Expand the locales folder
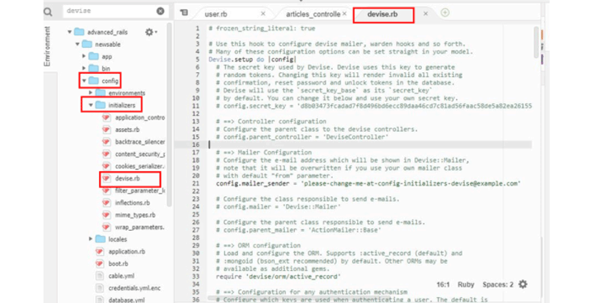The width and height of the screenshot is (607, 303). tap(91, 239)
